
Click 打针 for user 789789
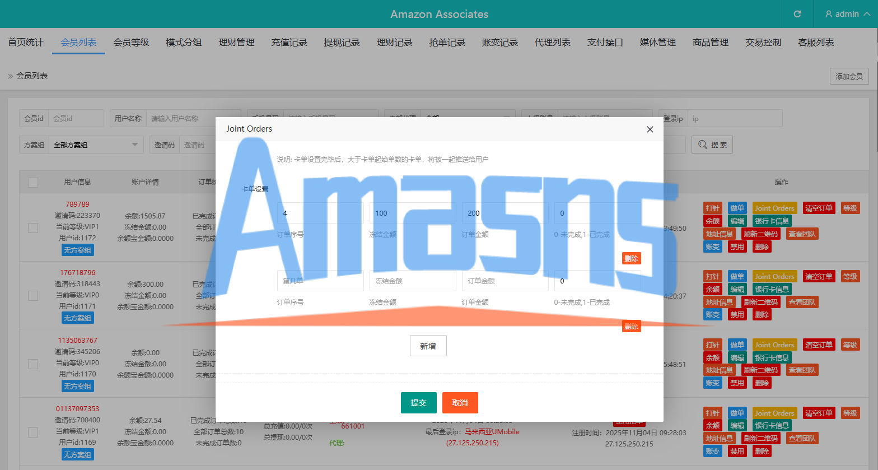[x=713, y=208]
